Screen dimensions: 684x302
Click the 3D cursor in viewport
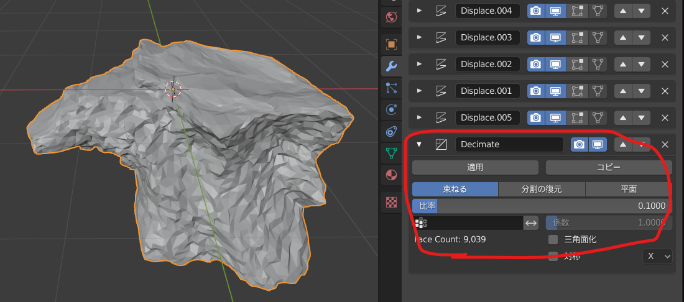coord(173,89)
